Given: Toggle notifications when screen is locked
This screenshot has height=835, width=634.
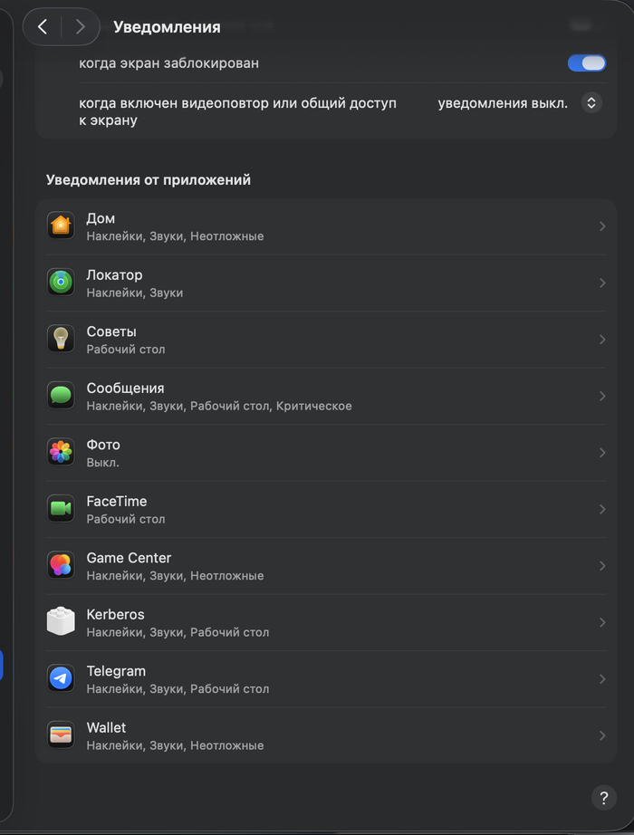Looking at the screenshot, I should 586,63.
